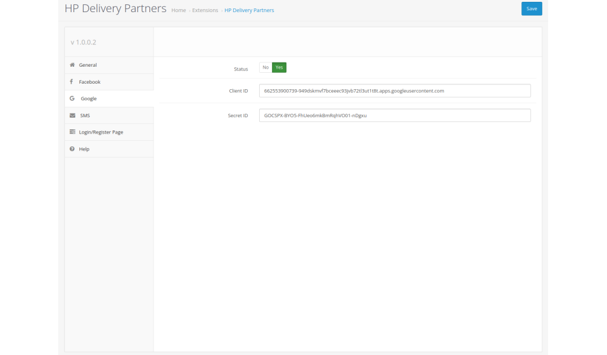This screenshot has width=607, height=355.
Task: Click the list icon beside Login/Register Page
Action: click(x=72, y=132)
